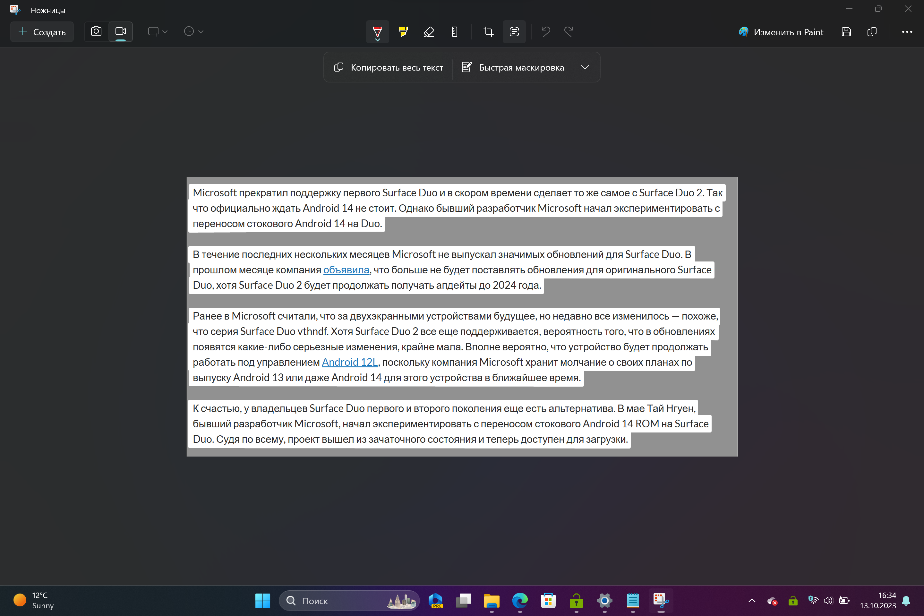The width and height of the screenshot is (924, 616).
Task: Open Settings from the taskbar
Action: (604, 601)
